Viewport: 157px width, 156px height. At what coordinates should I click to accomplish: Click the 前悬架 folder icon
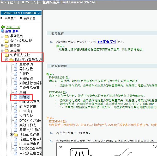(7, 46)
